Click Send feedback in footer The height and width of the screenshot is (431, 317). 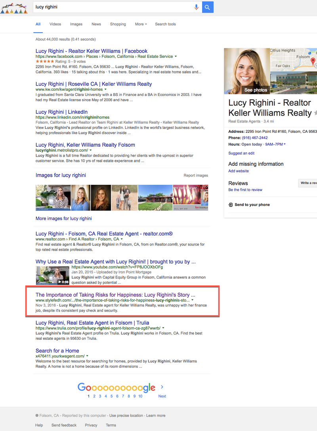coord(64,425)
